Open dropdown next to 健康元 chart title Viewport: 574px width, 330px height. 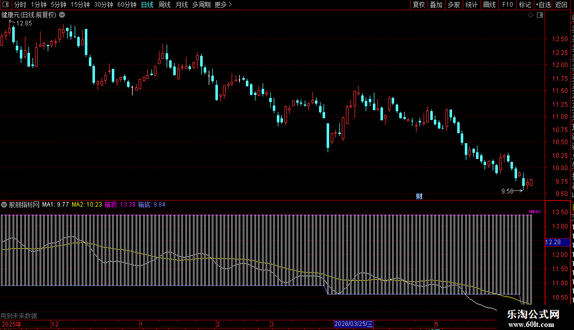[62, 15]
